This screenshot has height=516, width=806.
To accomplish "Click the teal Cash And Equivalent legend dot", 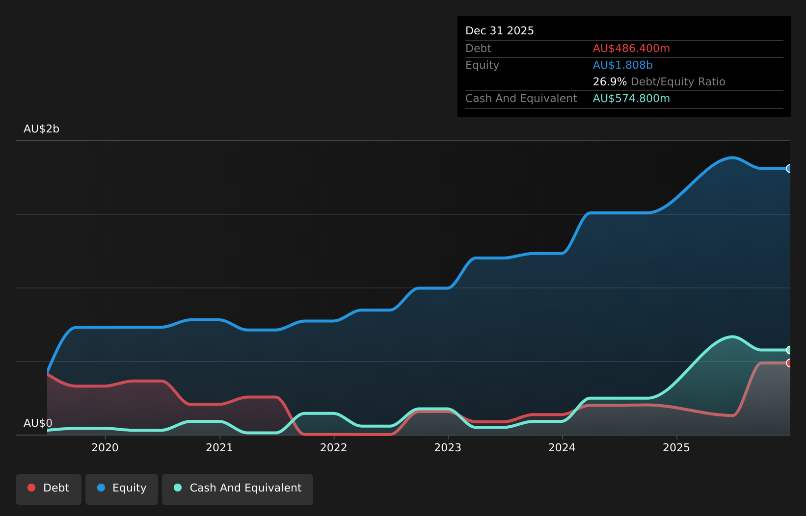I will point(178,488).
